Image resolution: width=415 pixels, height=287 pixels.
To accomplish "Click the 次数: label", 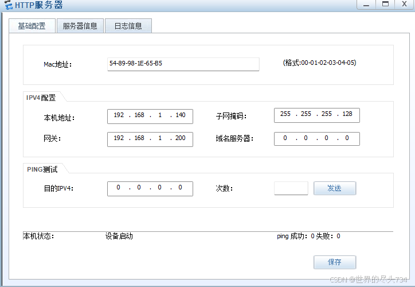I will pos(224,188).
